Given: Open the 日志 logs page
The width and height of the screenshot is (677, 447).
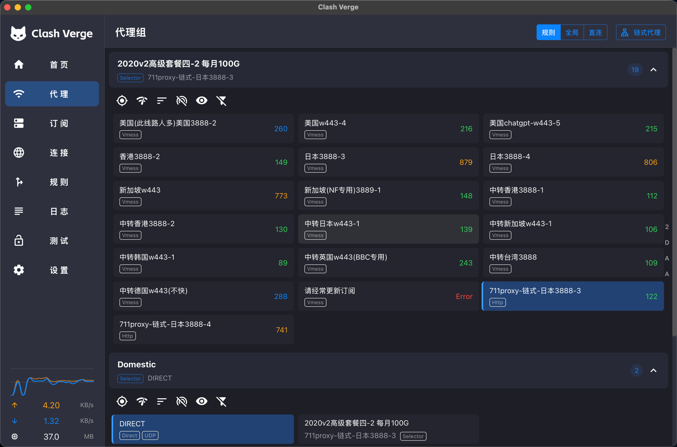Looking at the screenshot, I should pyautogui.click(x=52, y=211).
